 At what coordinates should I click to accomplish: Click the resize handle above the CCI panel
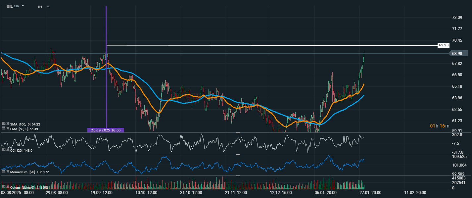click(238, 133)
